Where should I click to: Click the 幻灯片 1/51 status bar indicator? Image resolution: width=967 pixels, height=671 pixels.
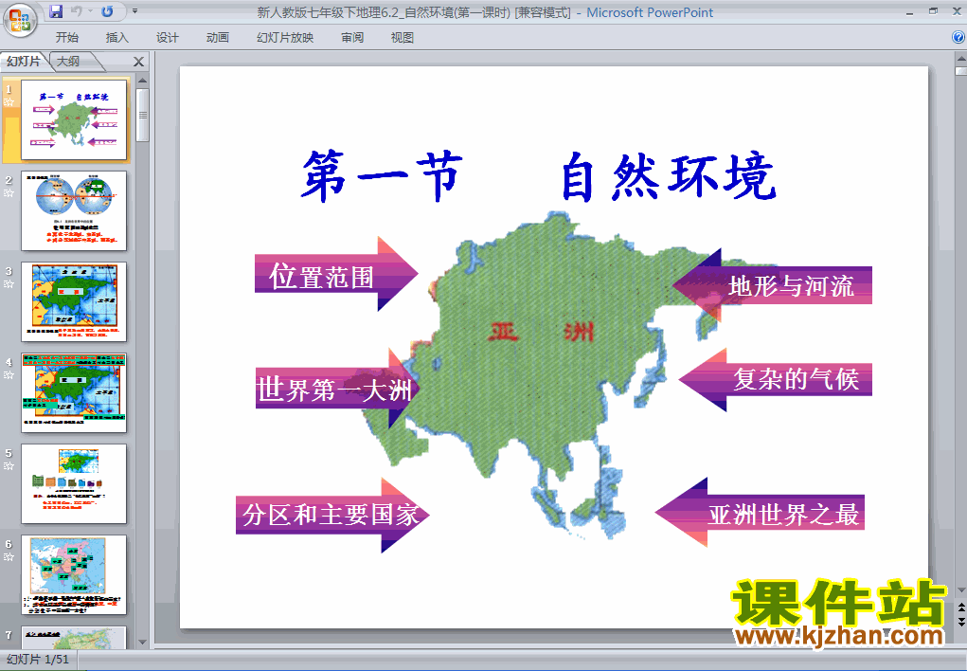[38, 660]
